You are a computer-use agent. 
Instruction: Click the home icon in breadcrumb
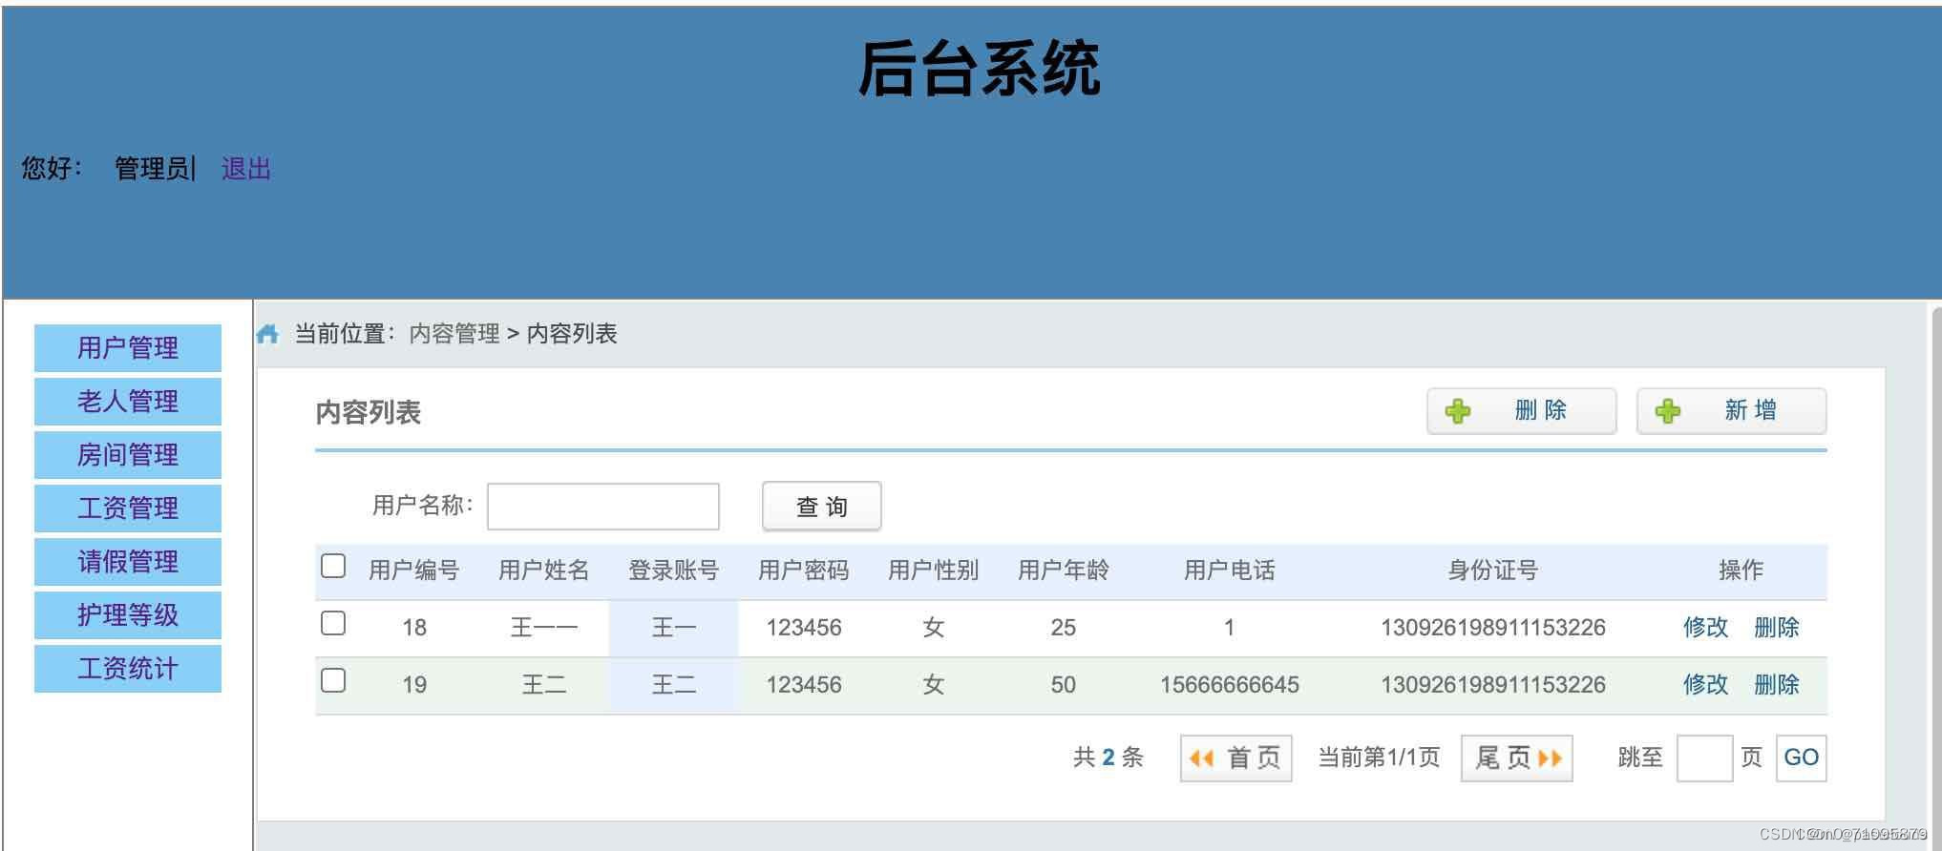pyautogui.click(x=267, y=334)
